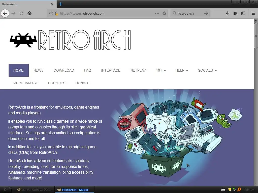Screen dimensions: 258x193
Task: Click text "discs (CDs) from RetroArch."
Action: point(33,153)
